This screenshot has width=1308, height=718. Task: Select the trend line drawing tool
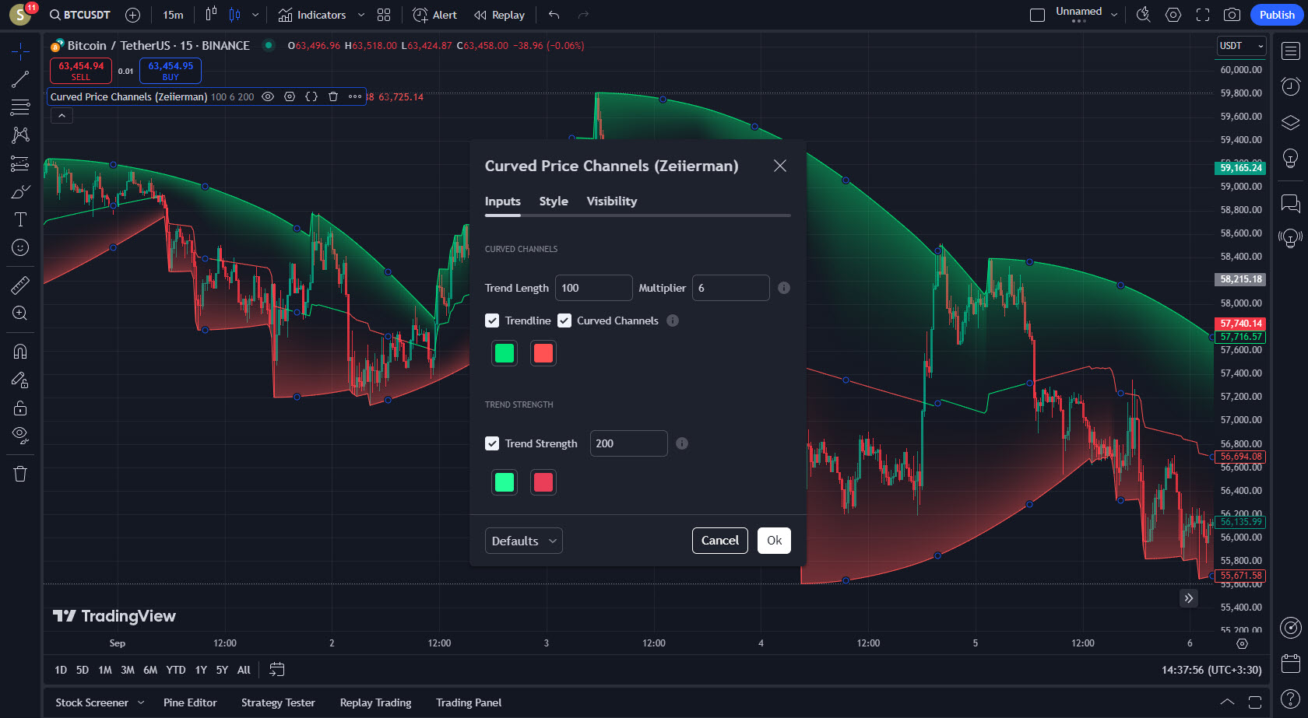click(20, 79)
